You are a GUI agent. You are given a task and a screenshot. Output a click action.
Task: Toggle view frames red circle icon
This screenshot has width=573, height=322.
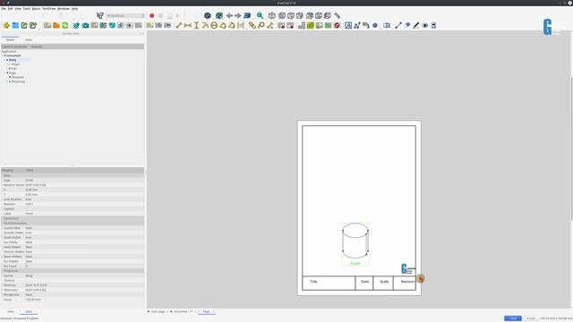tap(337, 25)
